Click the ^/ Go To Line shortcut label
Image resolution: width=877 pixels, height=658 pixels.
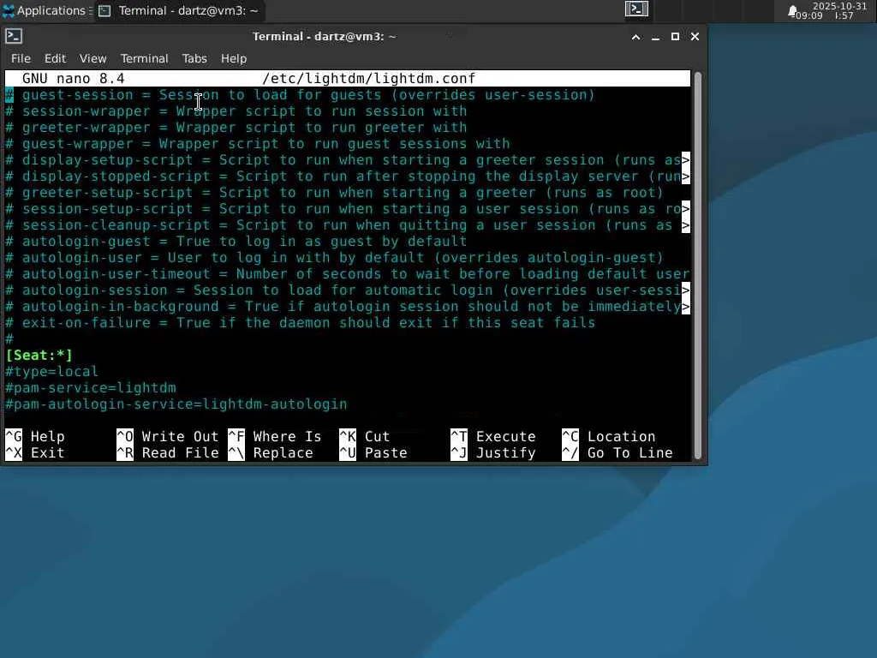[617, 452]
